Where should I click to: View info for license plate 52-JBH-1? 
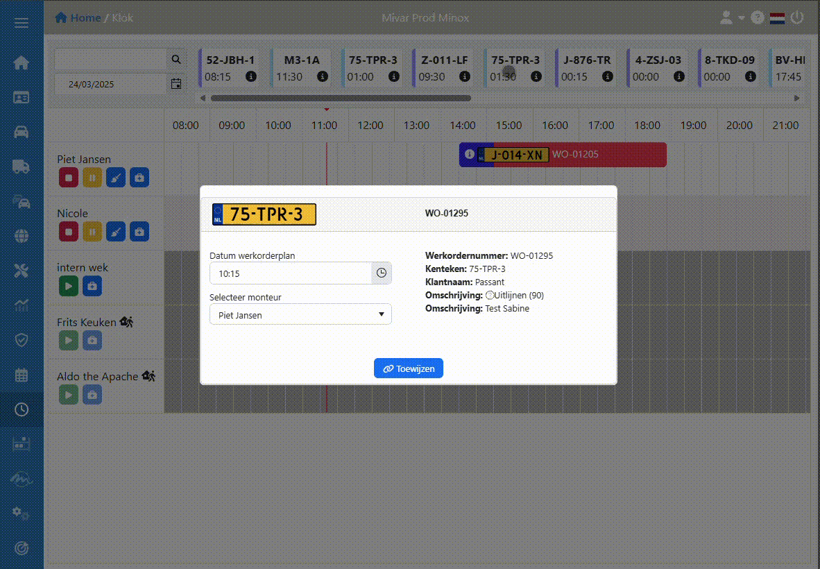click(x=251, y=76)
